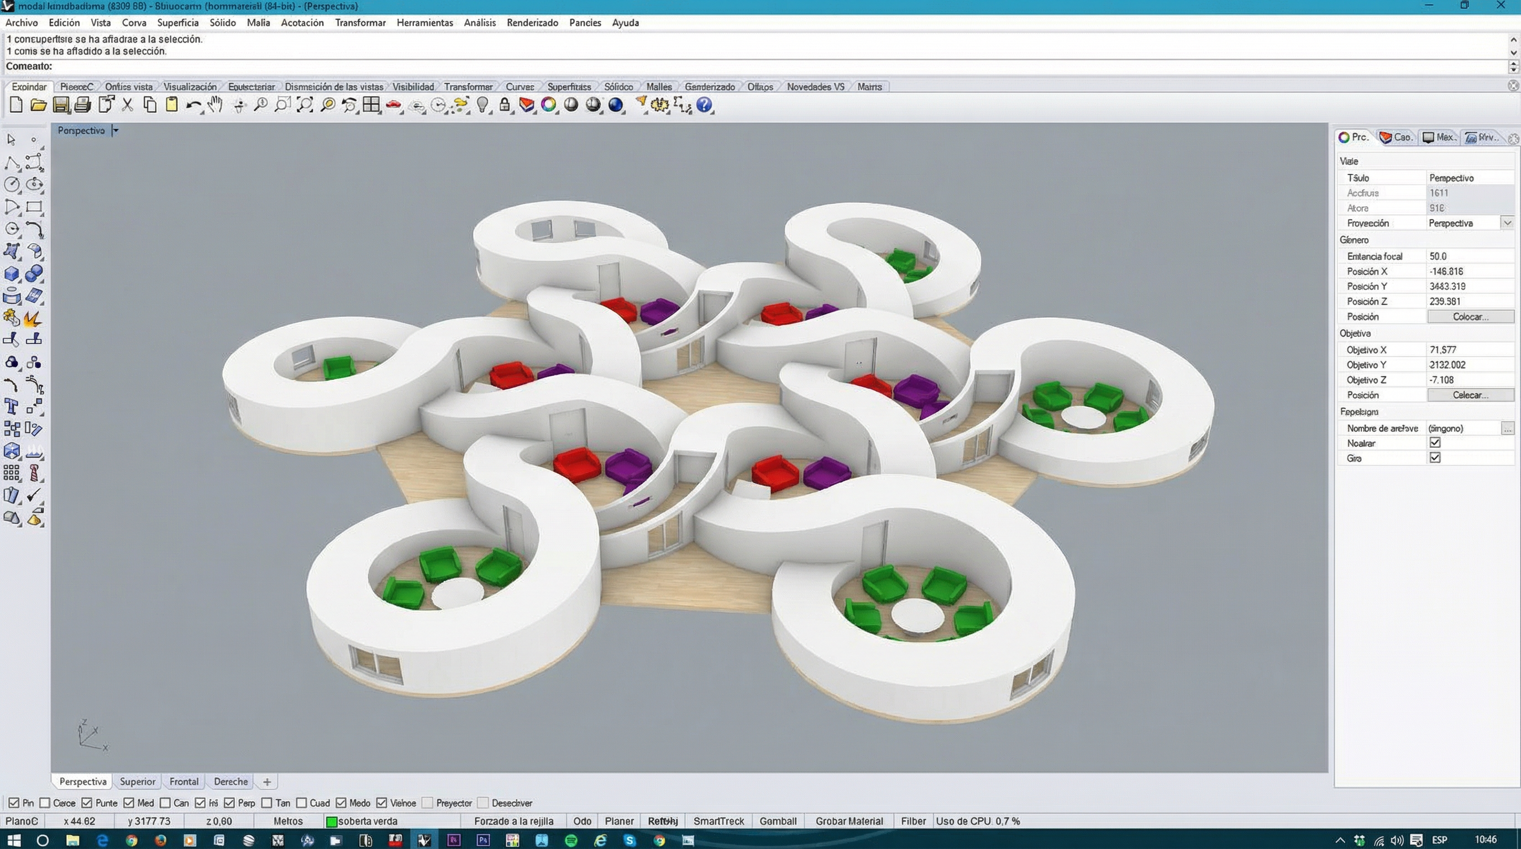Viewport: 1521px width, 849px height.
Task: Disable the Perp osnap checkbox
Action: (230, 803)
